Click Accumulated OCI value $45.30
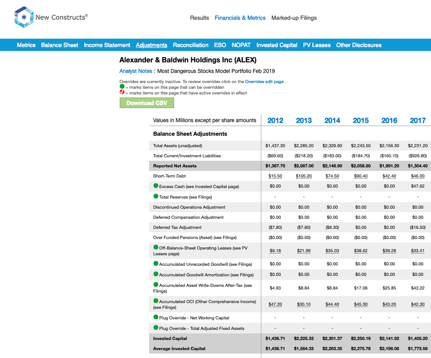This screenshot has width=431, height=358. 361,304
